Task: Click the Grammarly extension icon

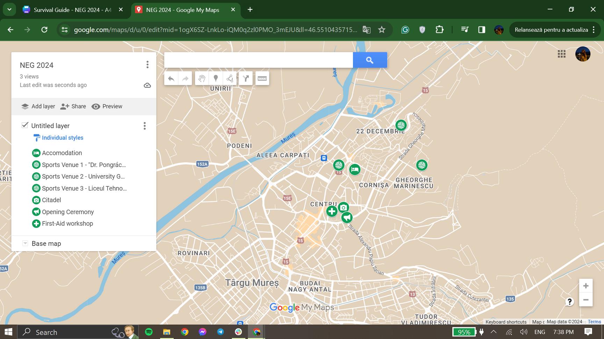Action: 405,30
